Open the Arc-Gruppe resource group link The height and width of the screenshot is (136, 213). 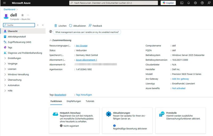click(82, 46)
